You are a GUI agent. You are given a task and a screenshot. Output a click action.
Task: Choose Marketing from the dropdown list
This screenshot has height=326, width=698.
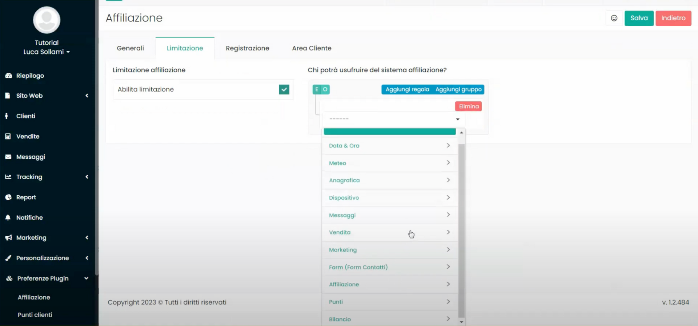pos(390,250)
